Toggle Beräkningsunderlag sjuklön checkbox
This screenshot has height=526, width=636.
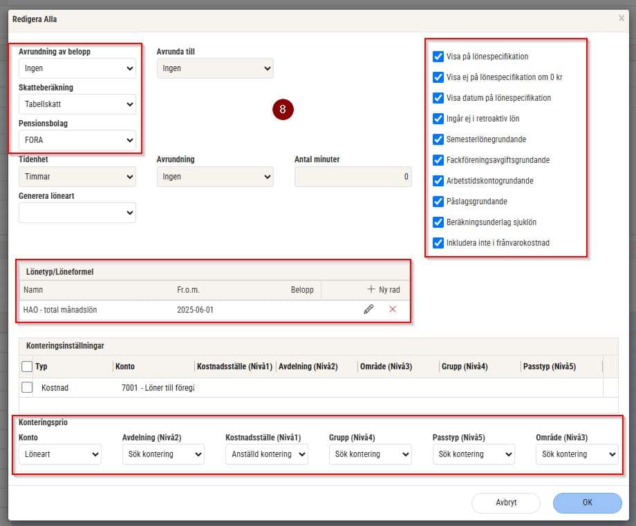[x=438, y=222]
